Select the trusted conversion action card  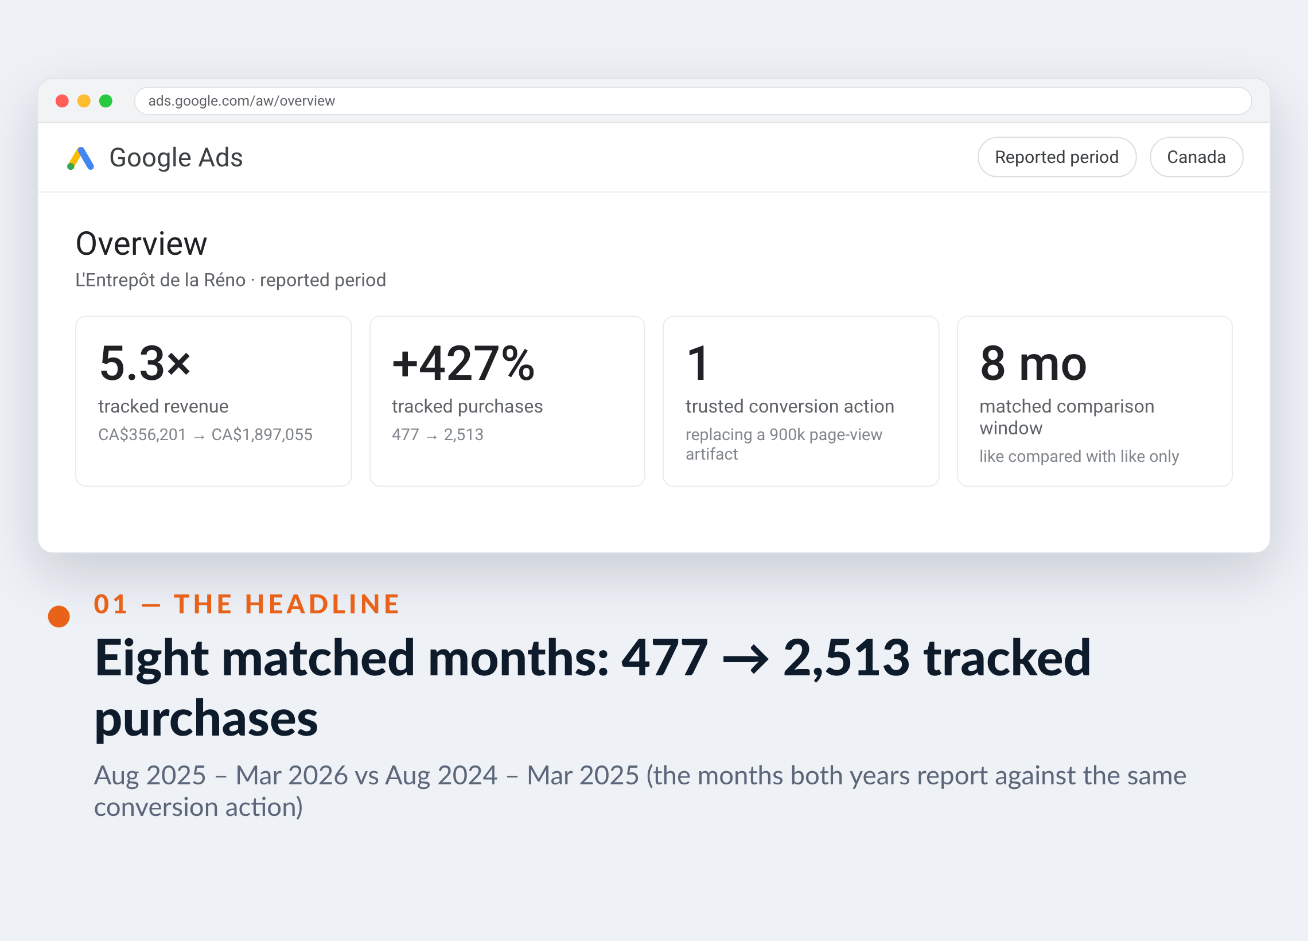tap(800, 401)
